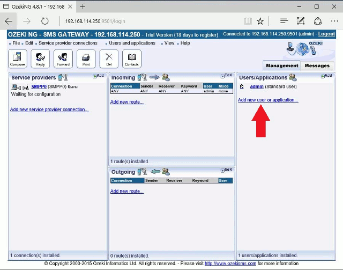This screenshot has width=343, height=270.
Task: Visit the www.ozekisms.com footer link
Action: [x=230, y=264]
